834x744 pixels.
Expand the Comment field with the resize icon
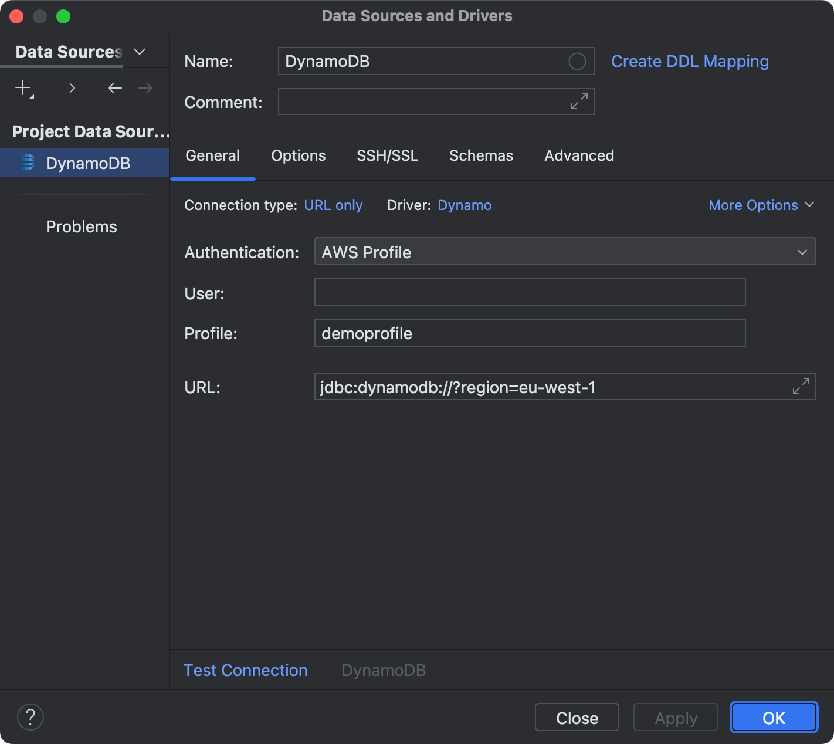(578, 101)
